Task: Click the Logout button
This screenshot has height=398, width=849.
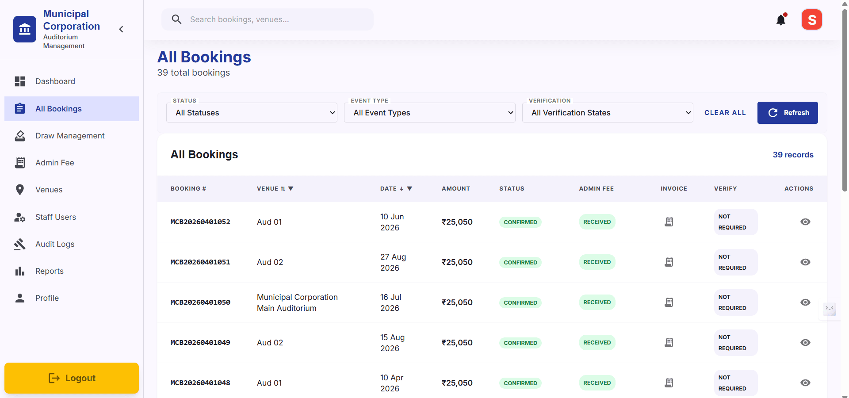Action: click(x=72, y=378)
